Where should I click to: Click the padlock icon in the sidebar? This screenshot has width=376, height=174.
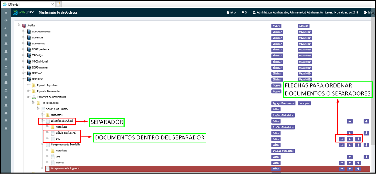5,28
